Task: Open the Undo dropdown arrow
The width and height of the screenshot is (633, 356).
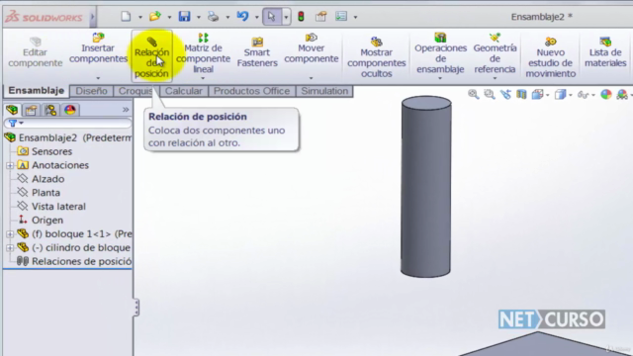Action: pyautogui.click(x=256, y=18)
